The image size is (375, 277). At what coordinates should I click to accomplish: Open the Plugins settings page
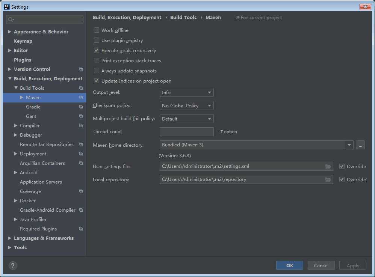coord(23,60)
